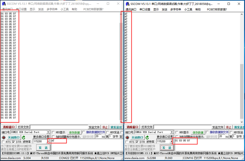Viewport: 245px width, 161px height.
Task: Open 显示 menu in the left window
Action: pos(32,9)
